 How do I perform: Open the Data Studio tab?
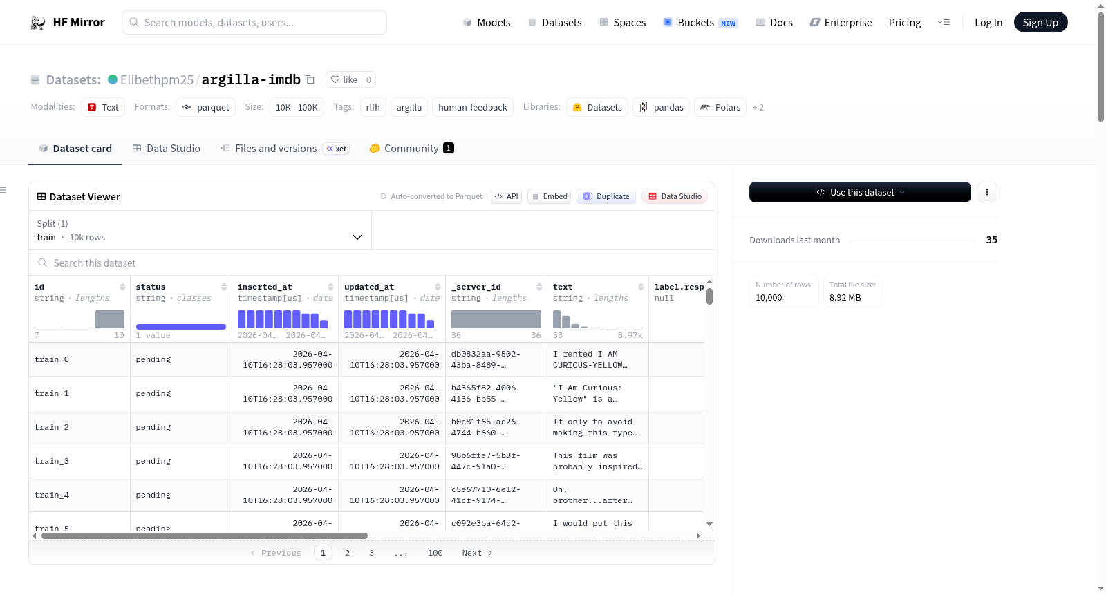(167, 149)
